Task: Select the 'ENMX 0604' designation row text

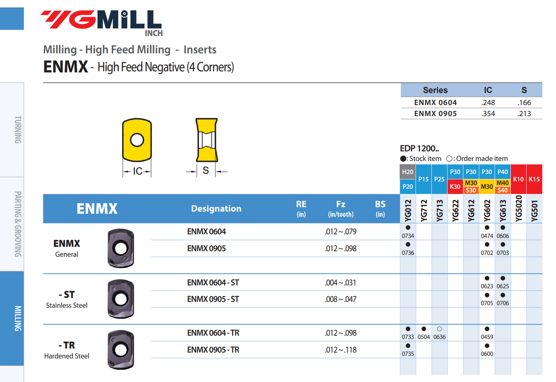Action: pos(206,232)
